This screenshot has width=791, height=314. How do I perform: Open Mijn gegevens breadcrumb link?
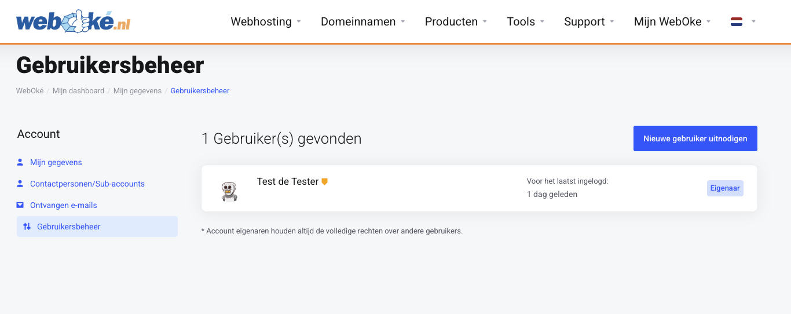tap(137, 91)
